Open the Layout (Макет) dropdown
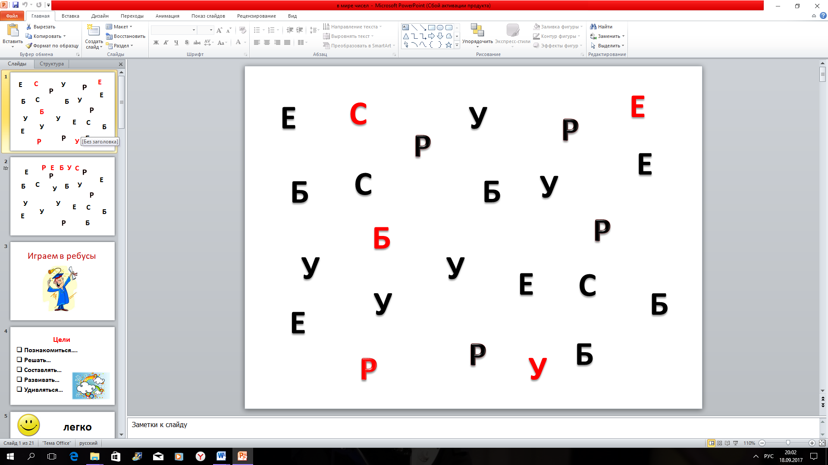The image size is (828, 465). (119, 27)
